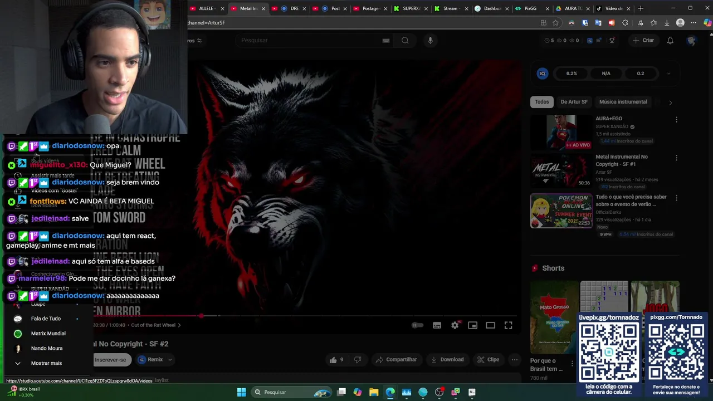Switch to the ALLELE browser tab
Screen dimensions: 713x401
[207, 8]
